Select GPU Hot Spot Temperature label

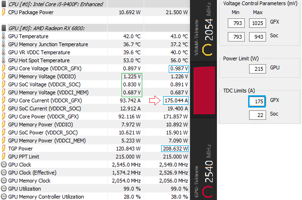[x=39, y=60]
